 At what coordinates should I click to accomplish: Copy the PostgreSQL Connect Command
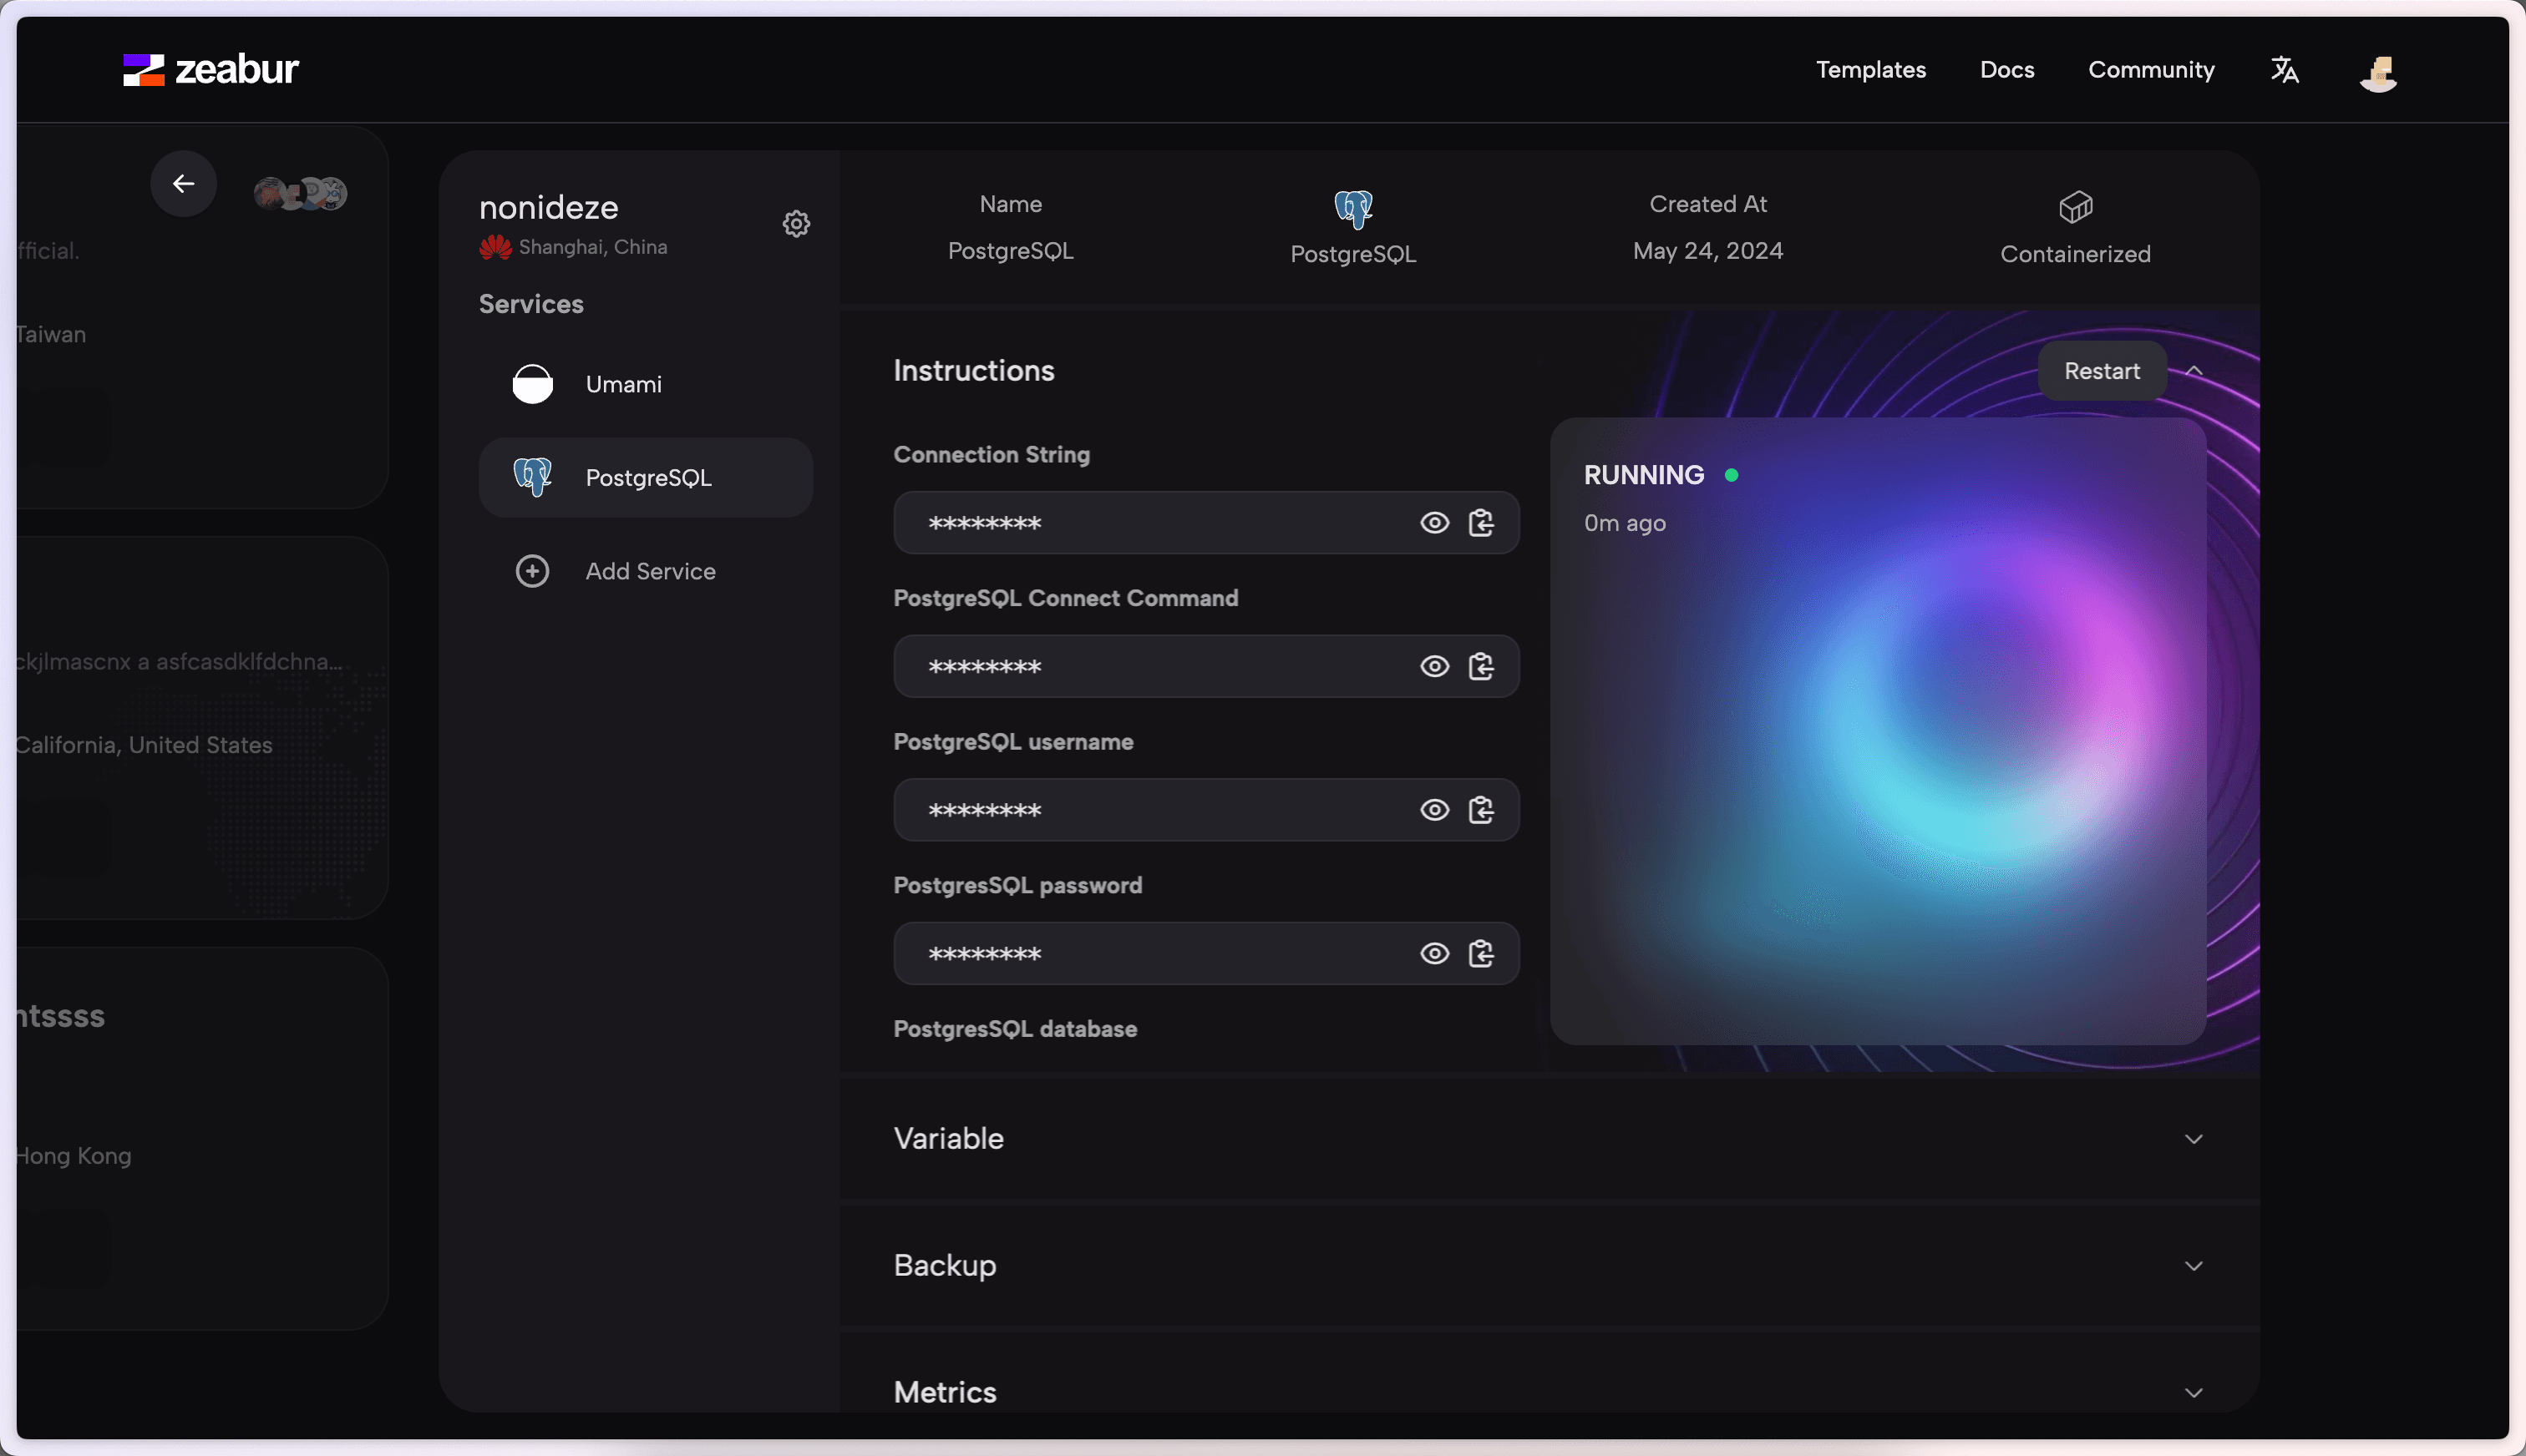(x=1480, y=667)
